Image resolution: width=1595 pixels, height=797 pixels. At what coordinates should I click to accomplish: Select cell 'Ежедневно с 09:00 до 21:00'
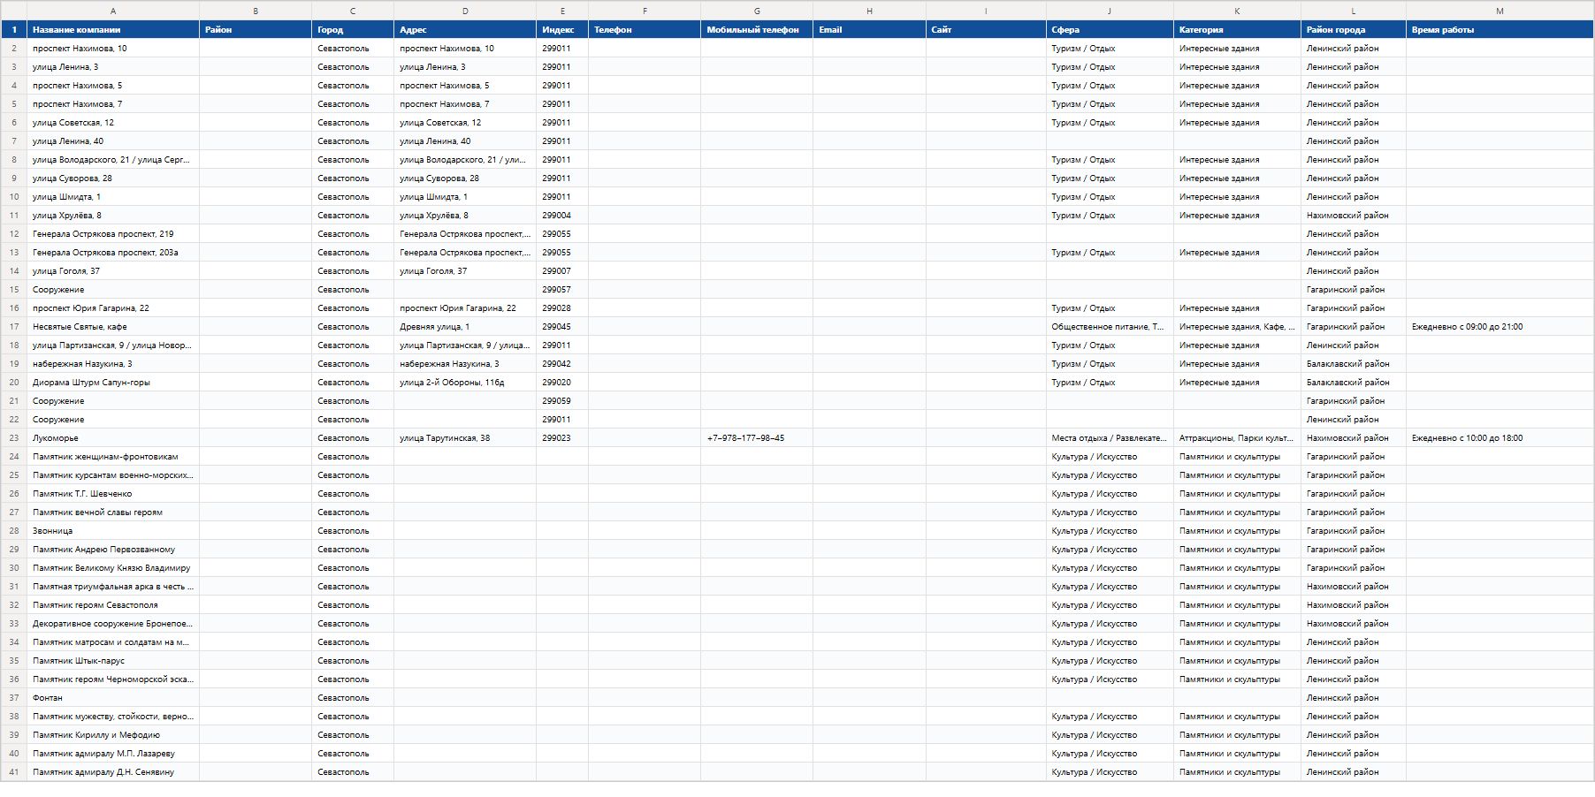(1500, 327)
